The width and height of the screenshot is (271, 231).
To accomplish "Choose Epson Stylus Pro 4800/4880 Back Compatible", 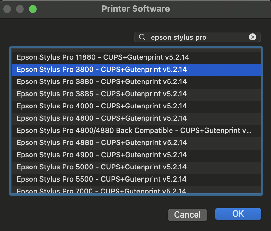I will (136, 131).
